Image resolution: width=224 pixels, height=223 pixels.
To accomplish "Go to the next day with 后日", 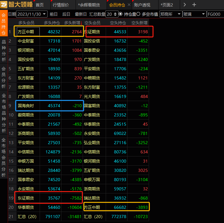I will pos(66,14).
